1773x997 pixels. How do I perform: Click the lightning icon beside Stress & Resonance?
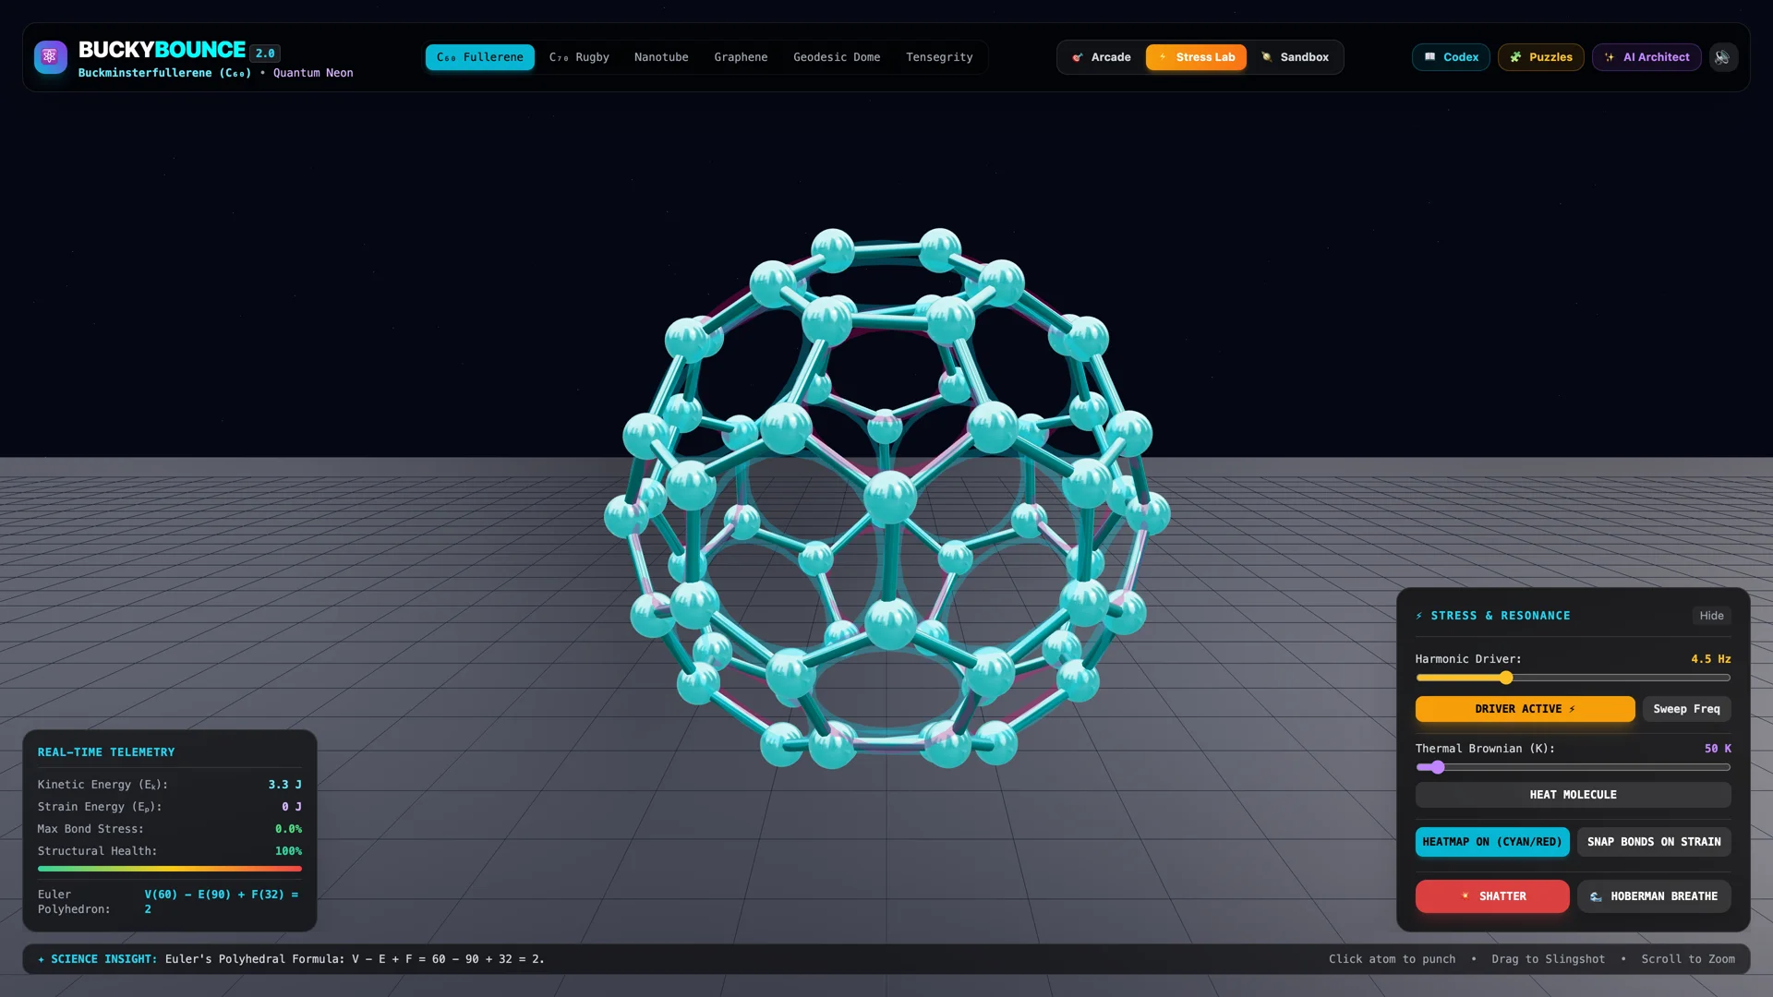pos(1419,616)
